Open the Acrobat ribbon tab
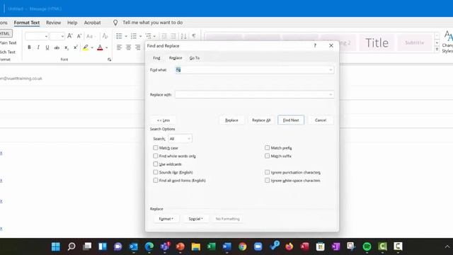453x255 pixels. [x=93, y=23]
